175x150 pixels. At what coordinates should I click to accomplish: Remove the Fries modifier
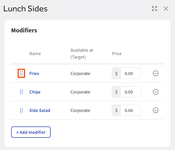pos(156,73)
